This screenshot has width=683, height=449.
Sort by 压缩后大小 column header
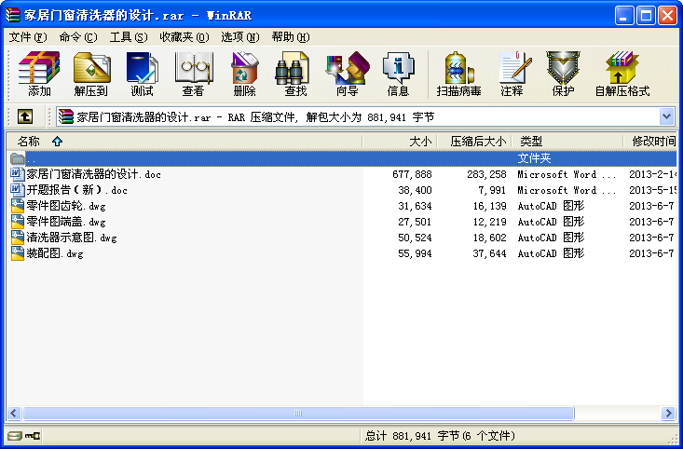tap(477, 142)
